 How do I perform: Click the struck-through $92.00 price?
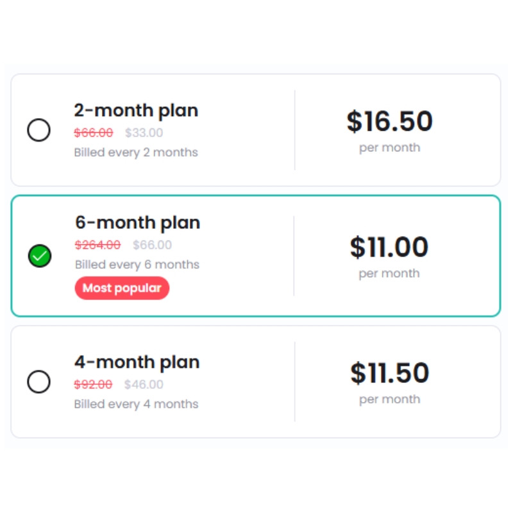93,384
